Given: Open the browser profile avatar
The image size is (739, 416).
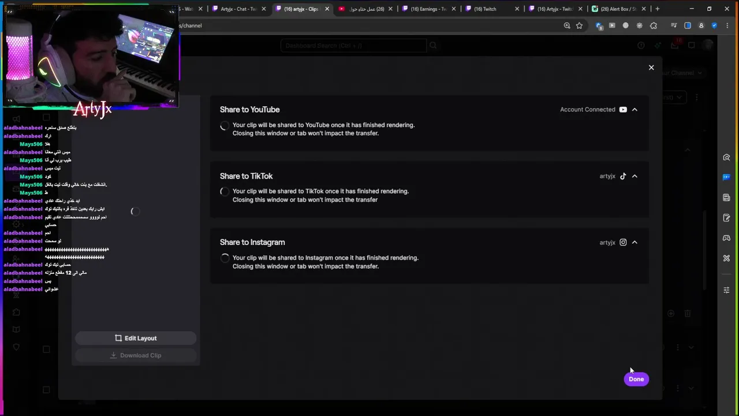Looking at the screenshot, I should click(701, 25).
